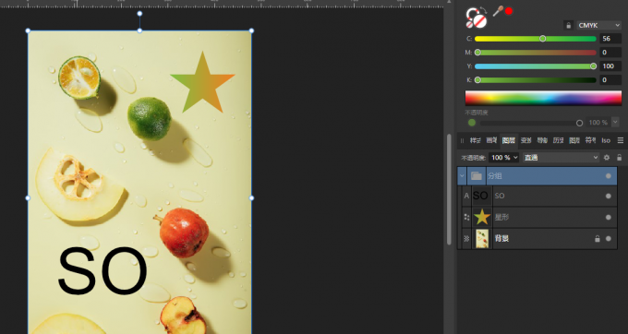Select the large fill color circle
Image resolution: width=628 pixels, height=334 pixels.
coord(480,21)
